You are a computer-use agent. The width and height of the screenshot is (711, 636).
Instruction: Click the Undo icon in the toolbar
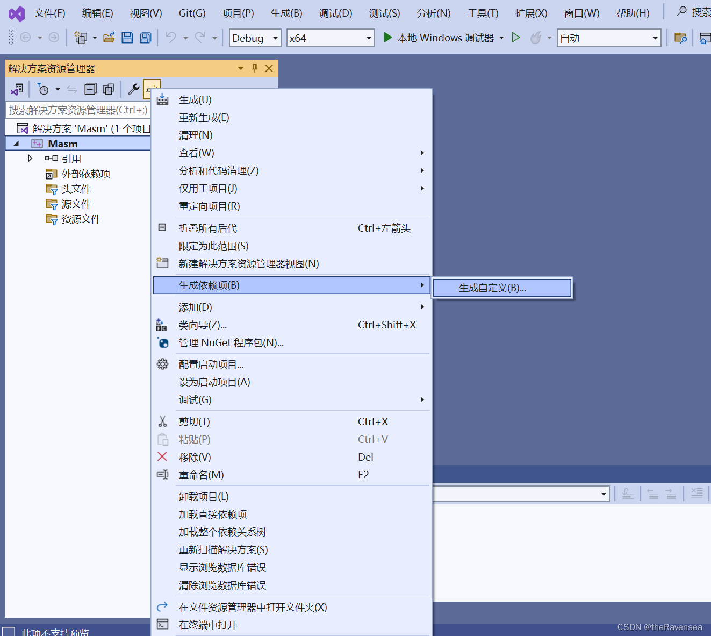click(170, 38)
